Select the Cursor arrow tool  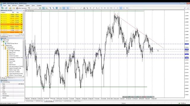click(68, 8)
